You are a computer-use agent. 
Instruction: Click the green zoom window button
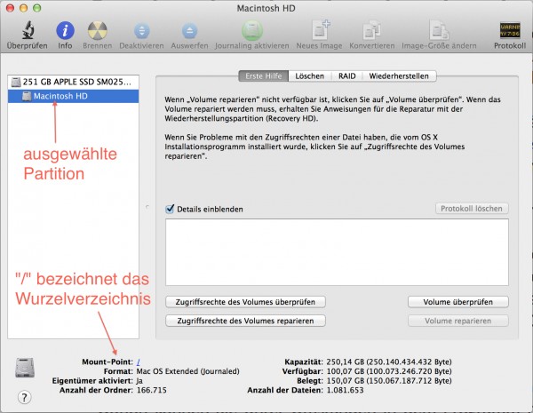point(36,7)
